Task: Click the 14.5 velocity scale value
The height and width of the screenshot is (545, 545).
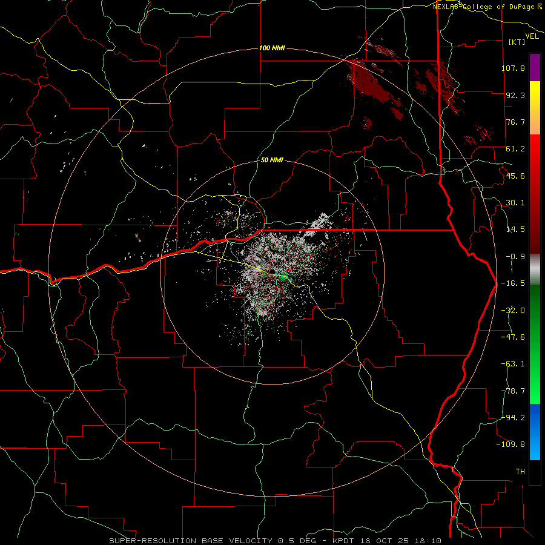Action: [515, 230]
